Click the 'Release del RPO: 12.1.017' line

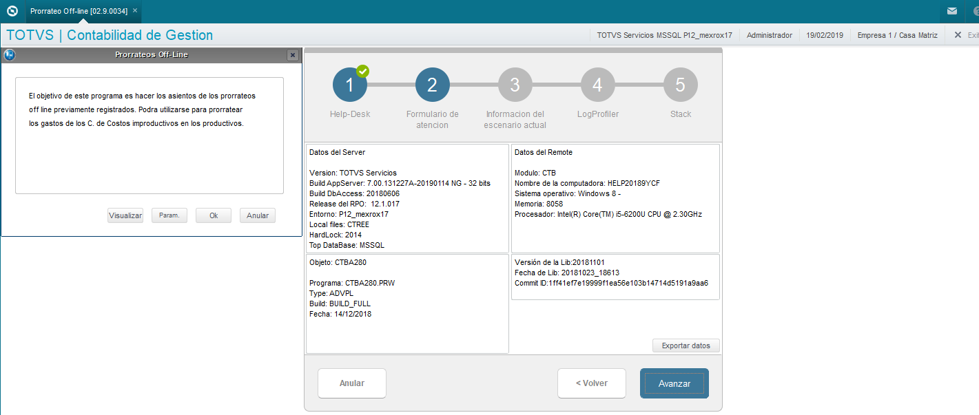tap(354, 204)
